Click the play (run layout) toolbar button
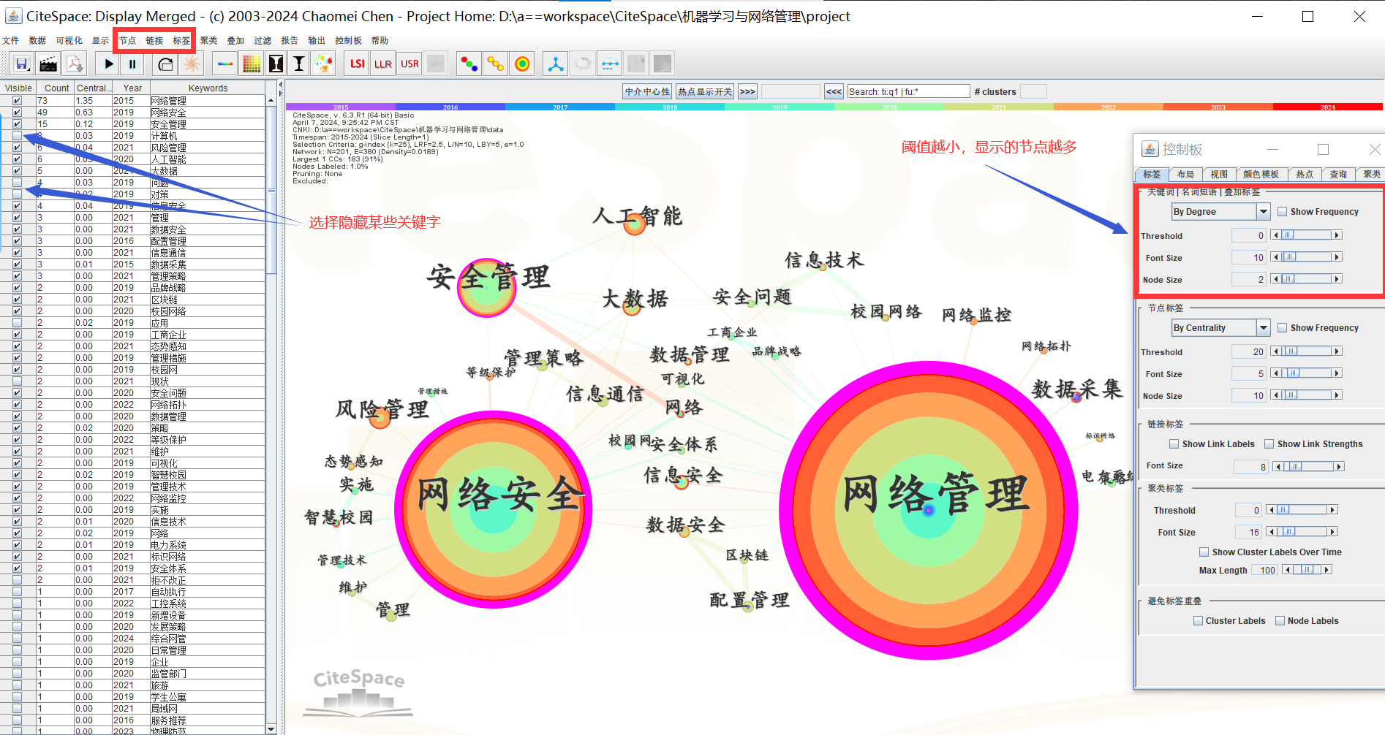1385x735 pixels. (108, 64)
